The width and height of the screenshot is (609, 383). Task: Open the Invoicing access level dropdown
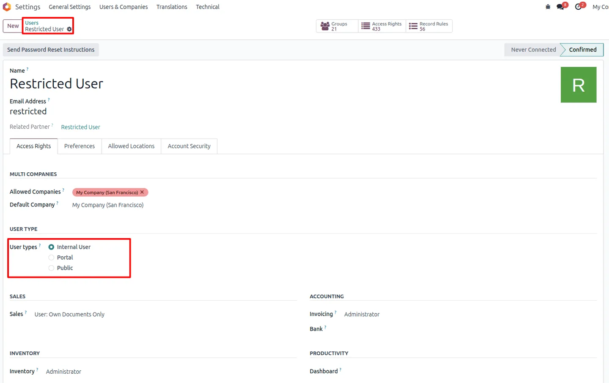tap(470, 315)
